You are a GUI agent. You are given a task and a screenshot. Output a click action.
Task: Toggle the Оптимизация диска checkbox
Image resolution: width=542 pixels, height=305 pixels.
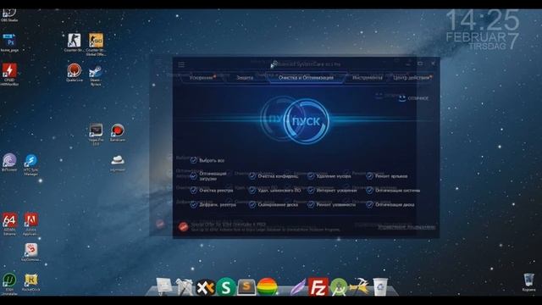point(369,204)
